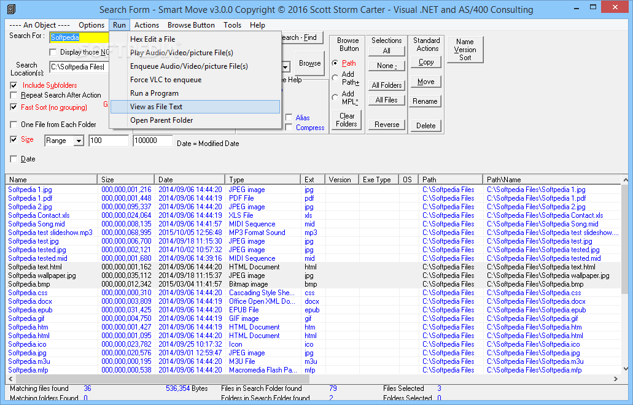Click the horizontal scrollbar right arrow
633x405 pixels.
[x=616, y=379]
